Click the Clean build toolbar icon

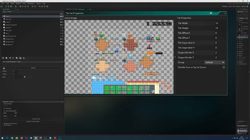(28, 7)
